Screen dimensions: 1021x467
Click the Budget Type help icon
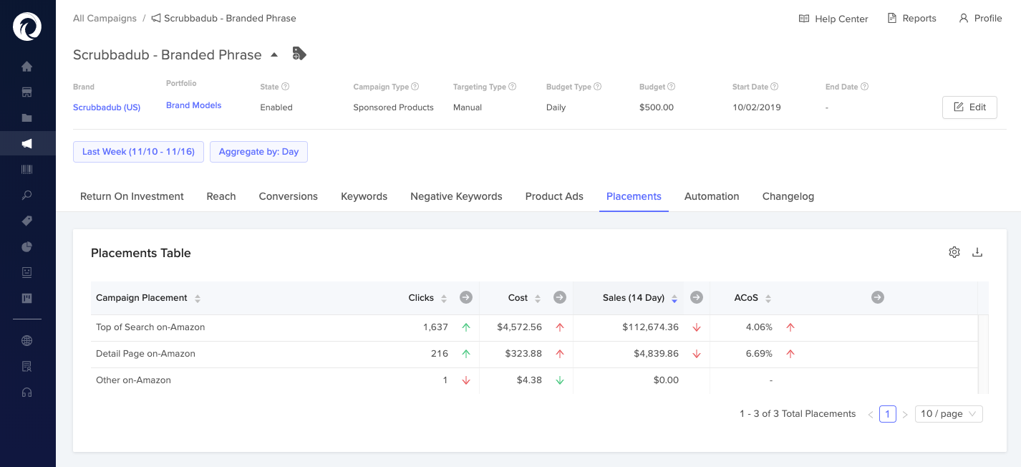point(598,87)
